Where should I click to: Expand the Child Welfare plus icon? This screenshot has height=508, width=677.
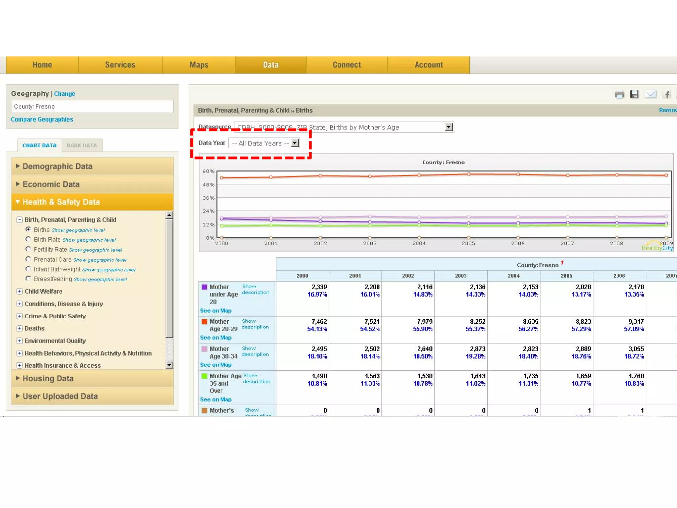click(x=20, y=291)
